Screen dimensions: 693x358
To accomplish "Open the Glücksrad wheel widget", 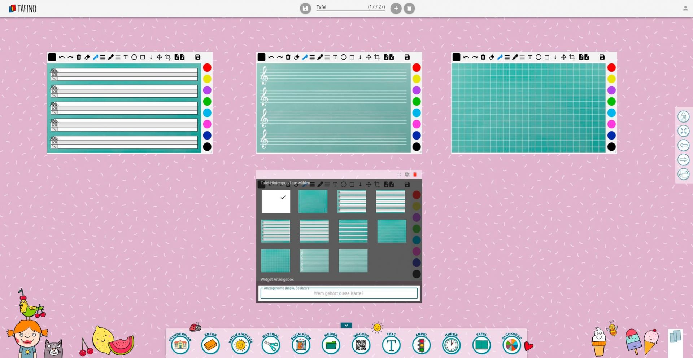I will (512, 345).
